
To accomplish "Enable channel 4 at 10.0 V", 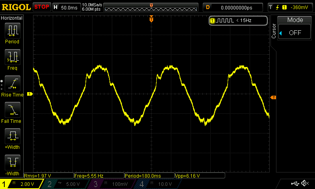I will [x=158, y=184].
